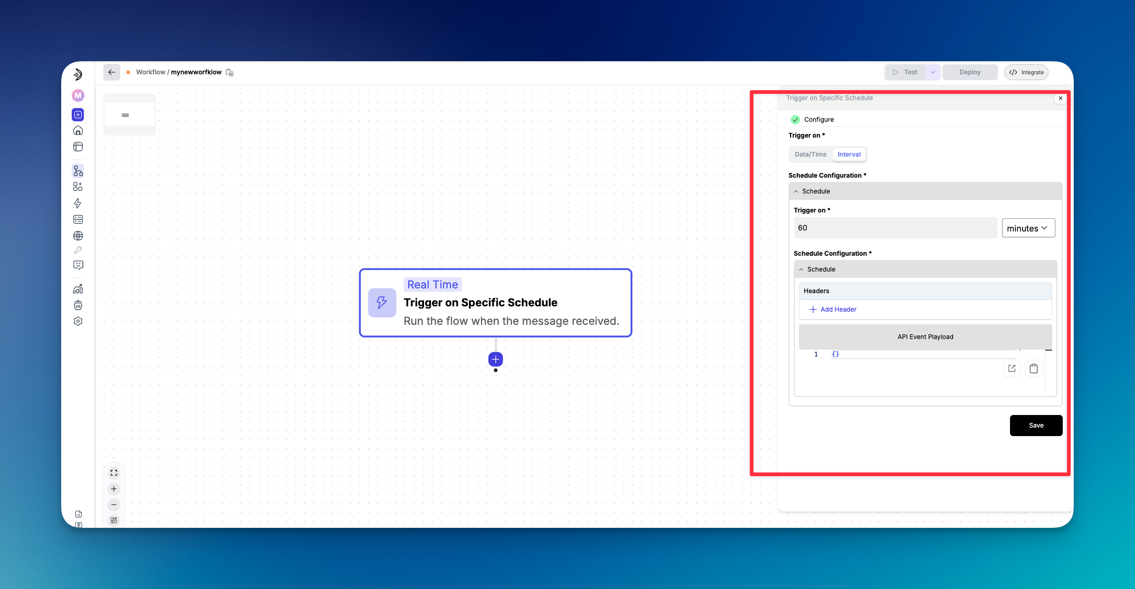Image resolution: width=1135 pixels, height=589 pixels.
Task: Click the purple create-new plus icon
Action: tap(78, 114)
